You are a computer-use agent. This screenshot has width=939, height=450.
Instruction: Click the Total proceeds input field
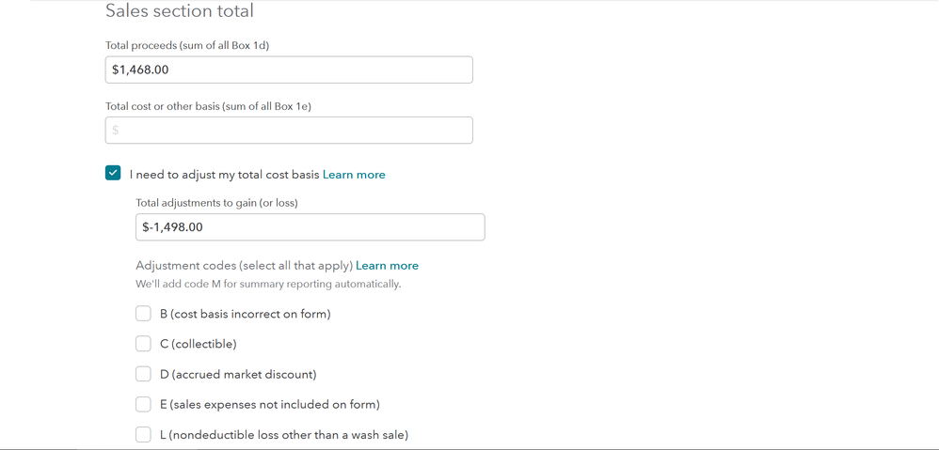(x=289, y=70)
